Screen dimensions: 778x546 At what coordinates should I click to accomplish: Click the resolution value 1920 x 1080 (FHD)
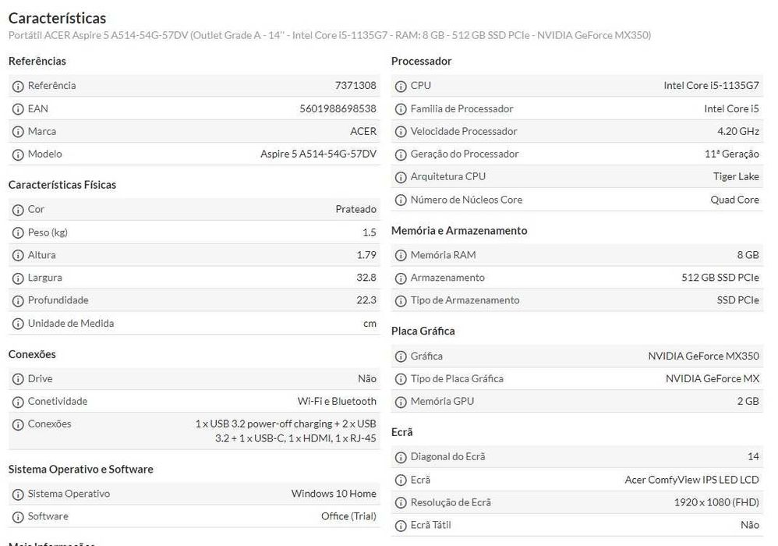(x=716, y=502)
